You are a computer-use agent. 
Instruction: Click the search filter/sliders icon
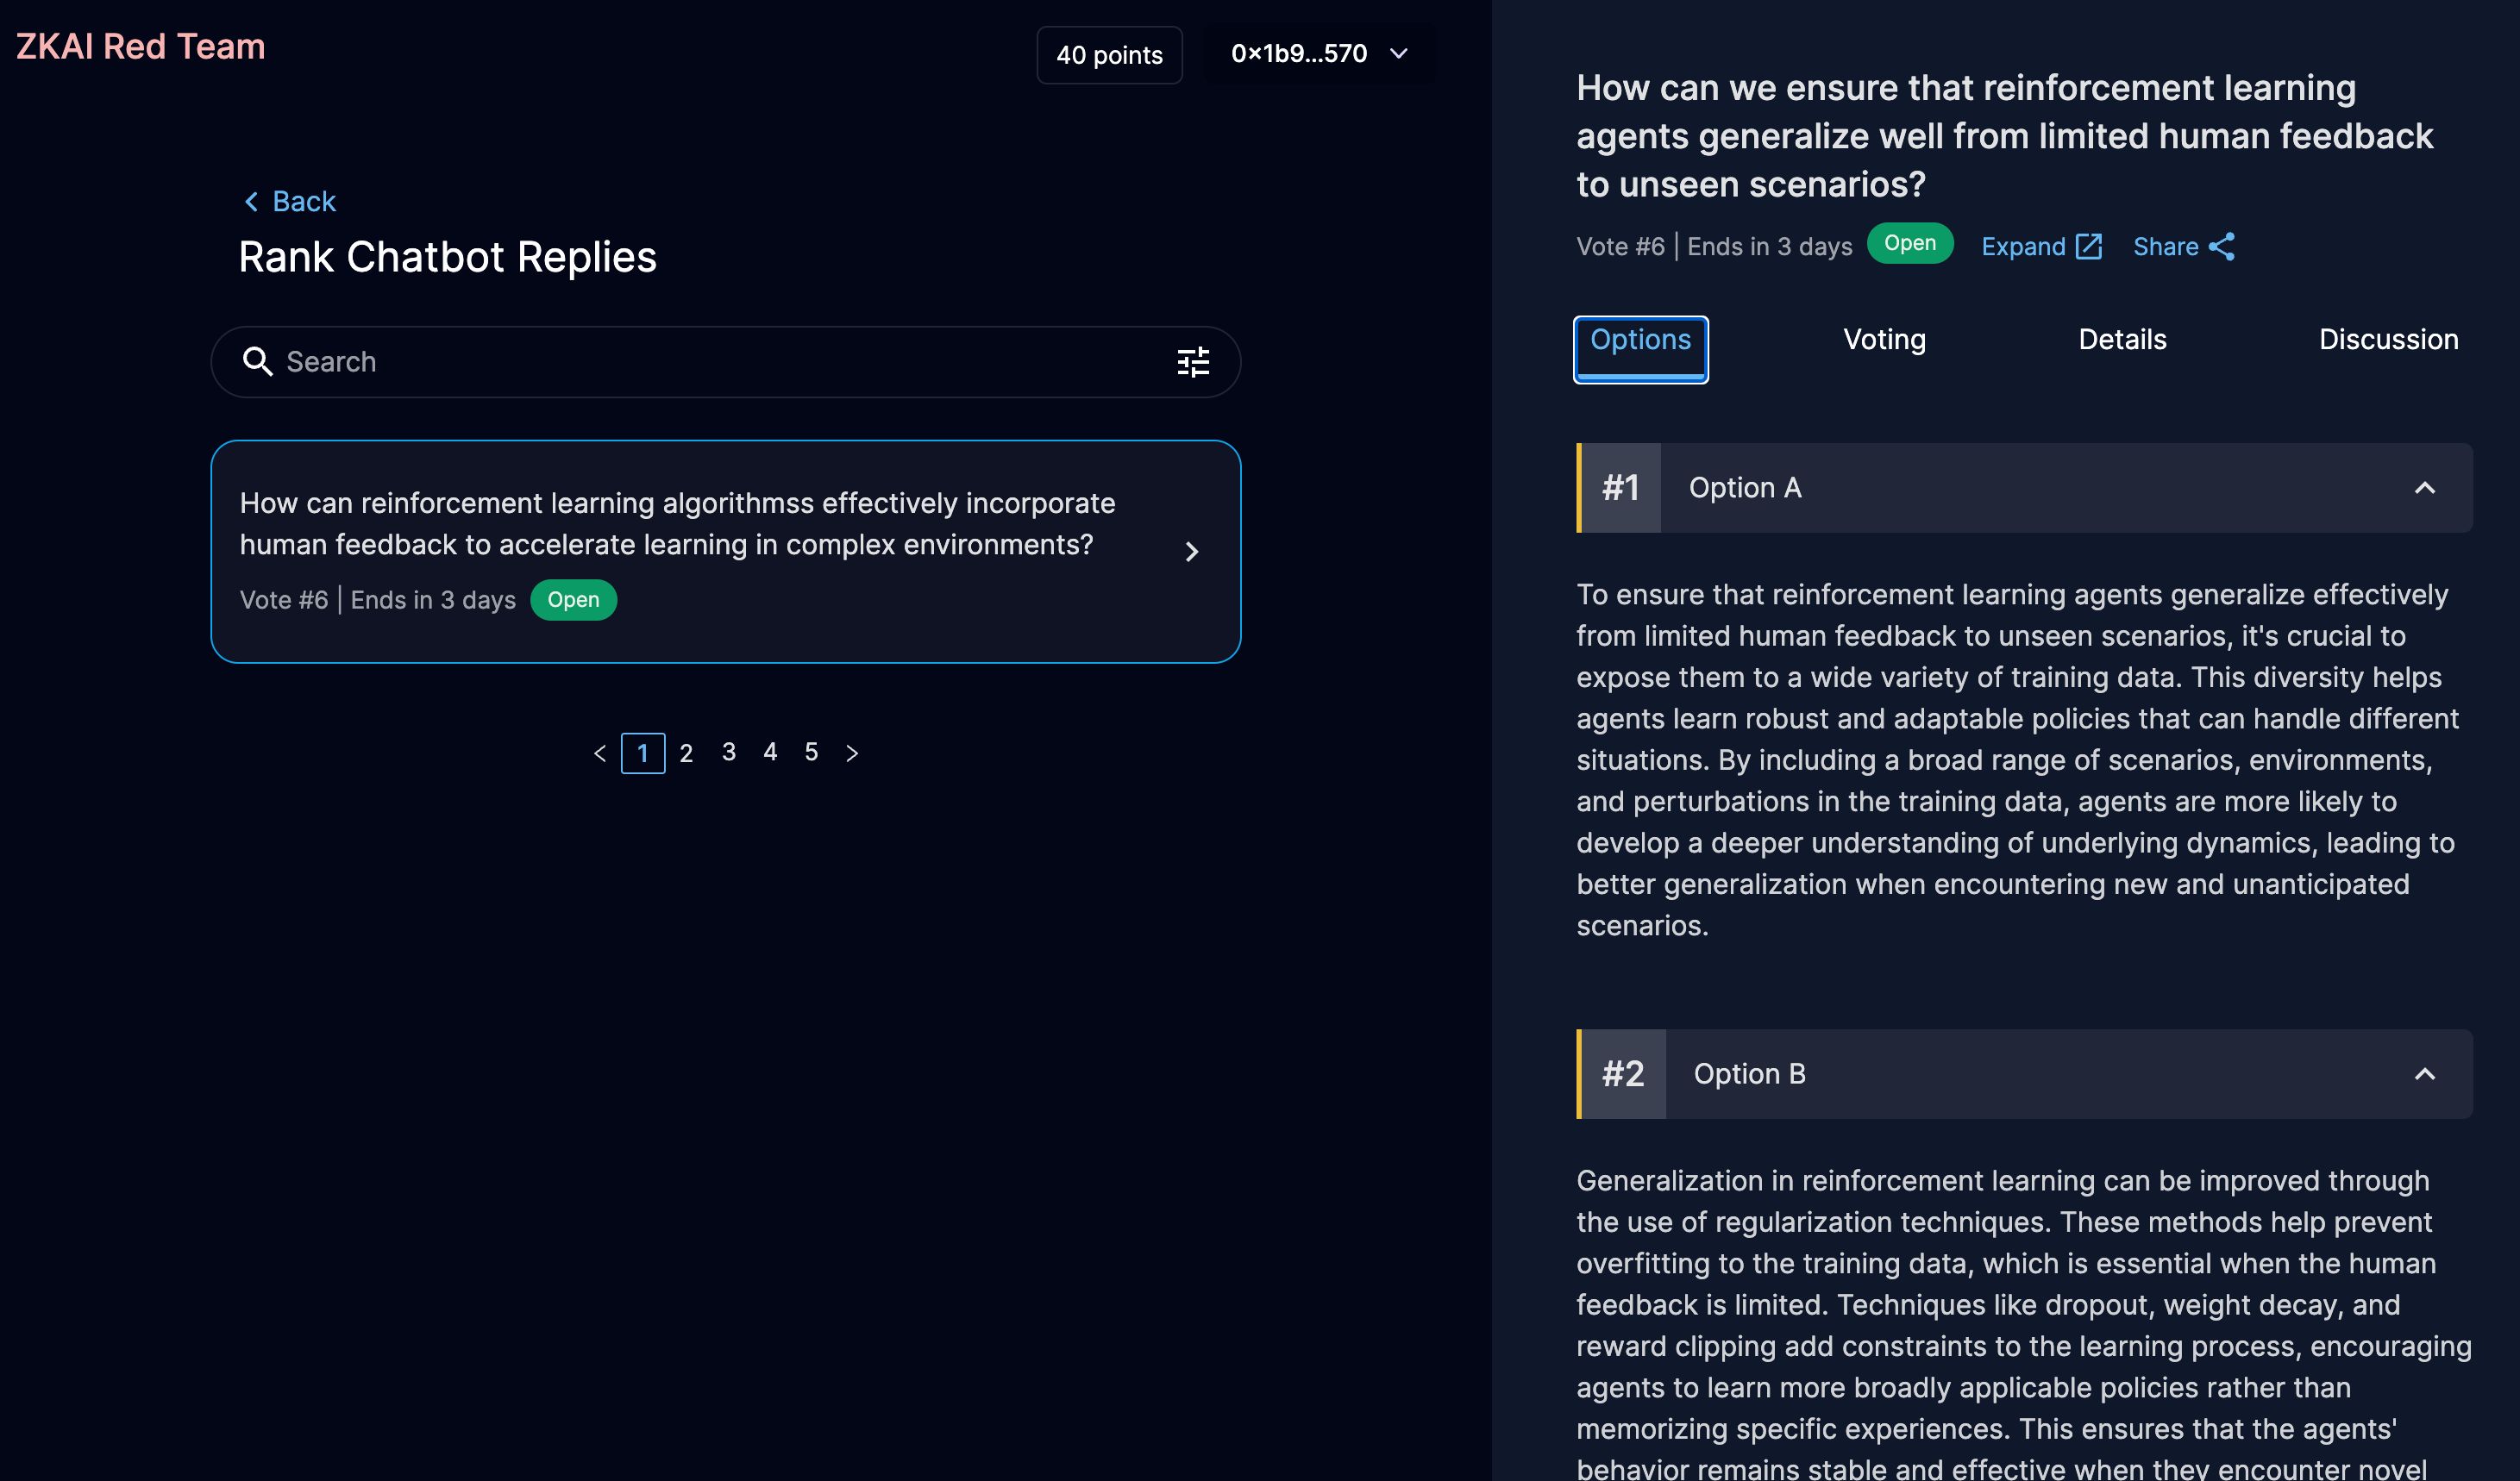tap(1195, 361)
